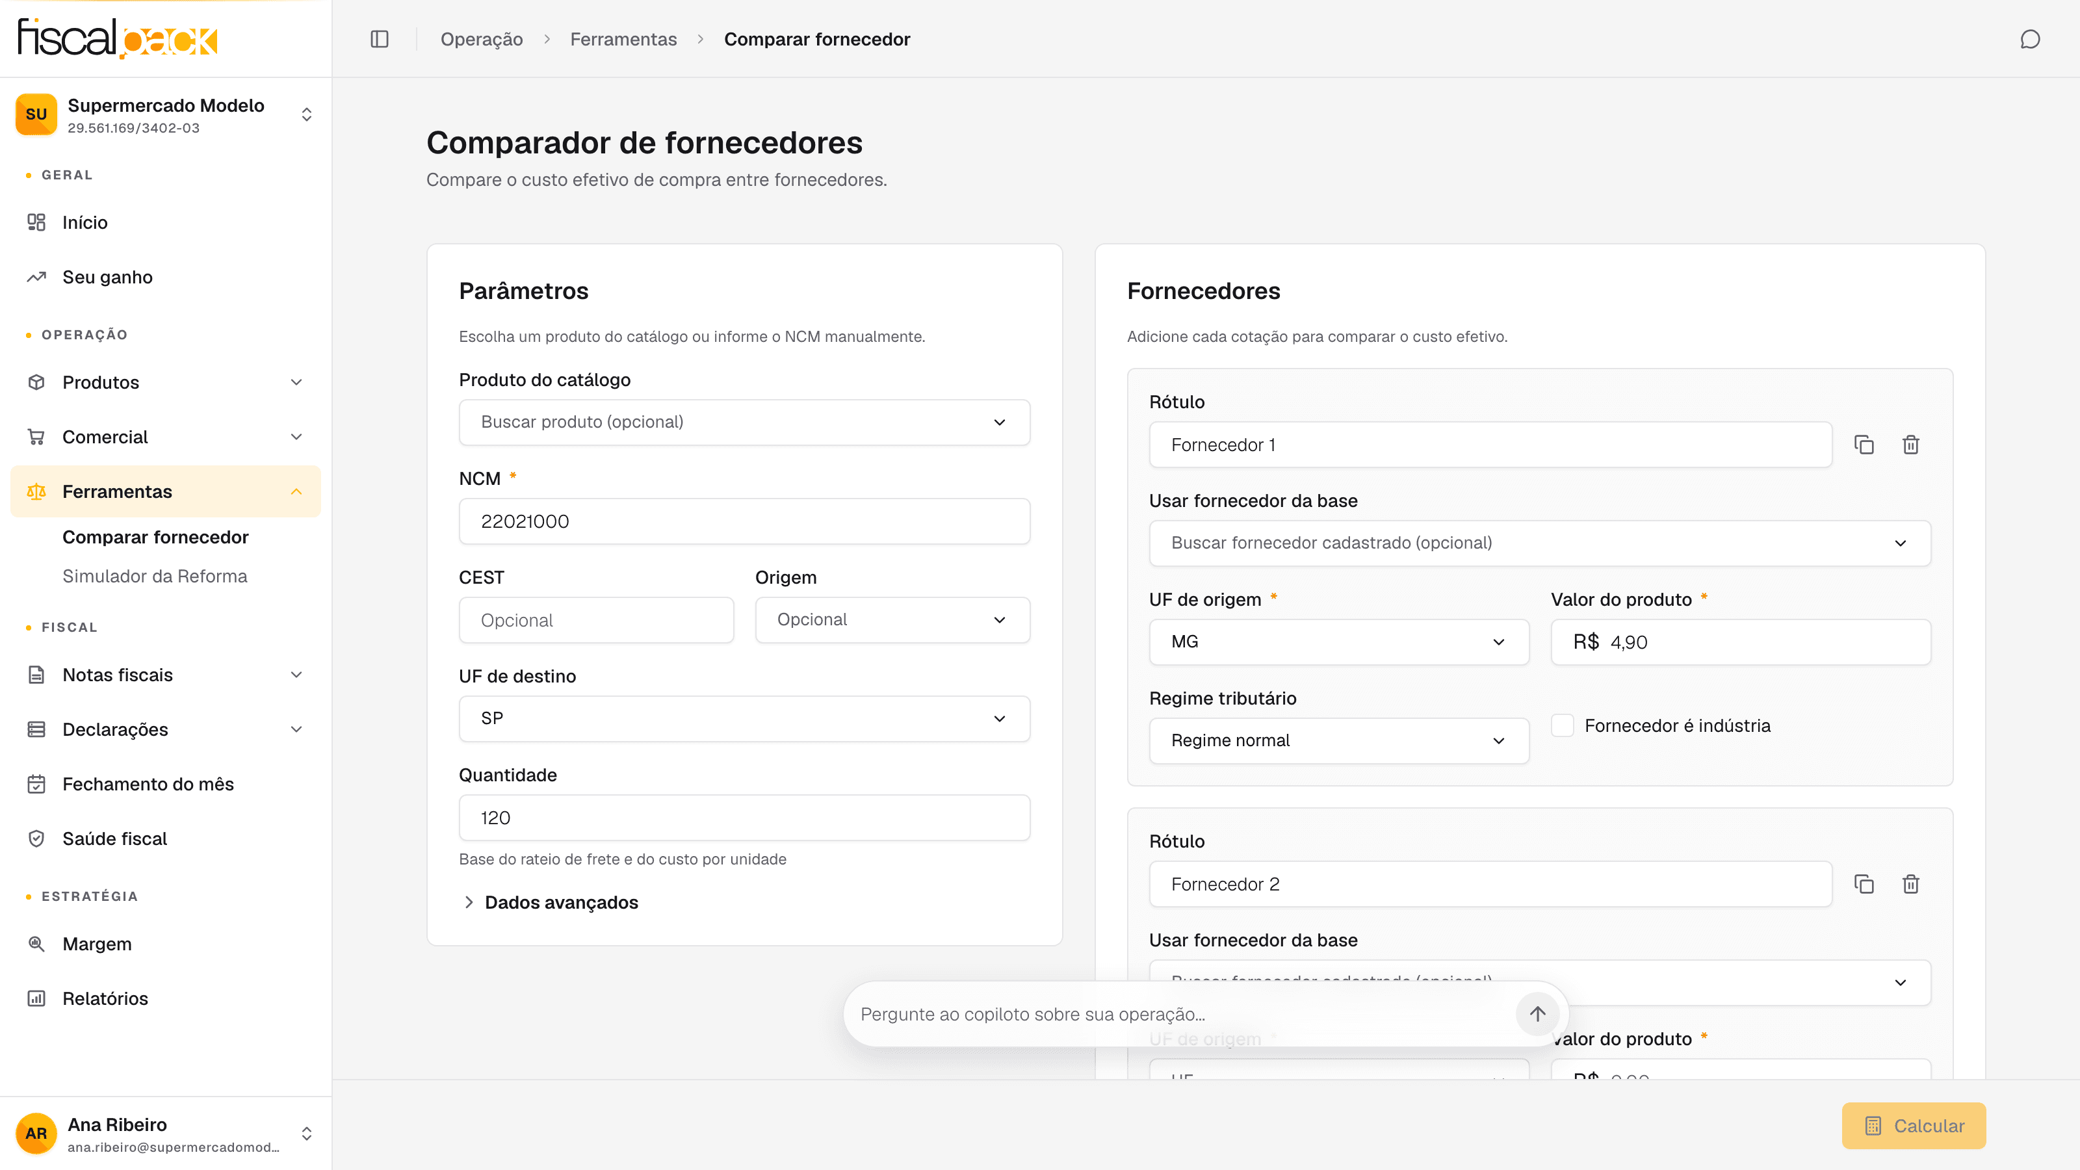The height and width of the screenshot is (1170, 2080).
Task: Click the 'Operação' breadcrumb link
Action: (481, 39)
